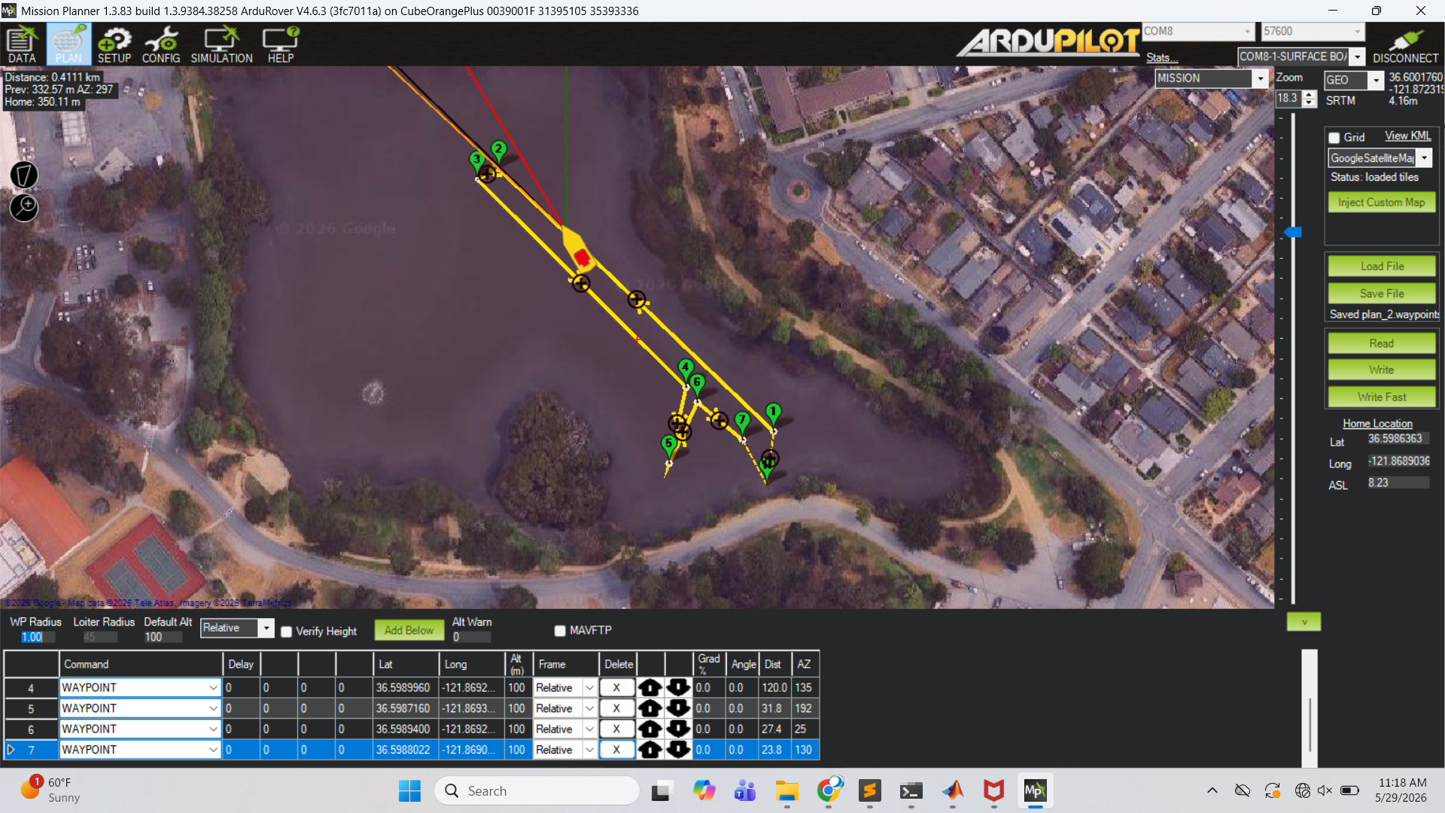This screenshot has width=1445, height=813.
Task: Click the Read mission button
Action: (1381, 343)
